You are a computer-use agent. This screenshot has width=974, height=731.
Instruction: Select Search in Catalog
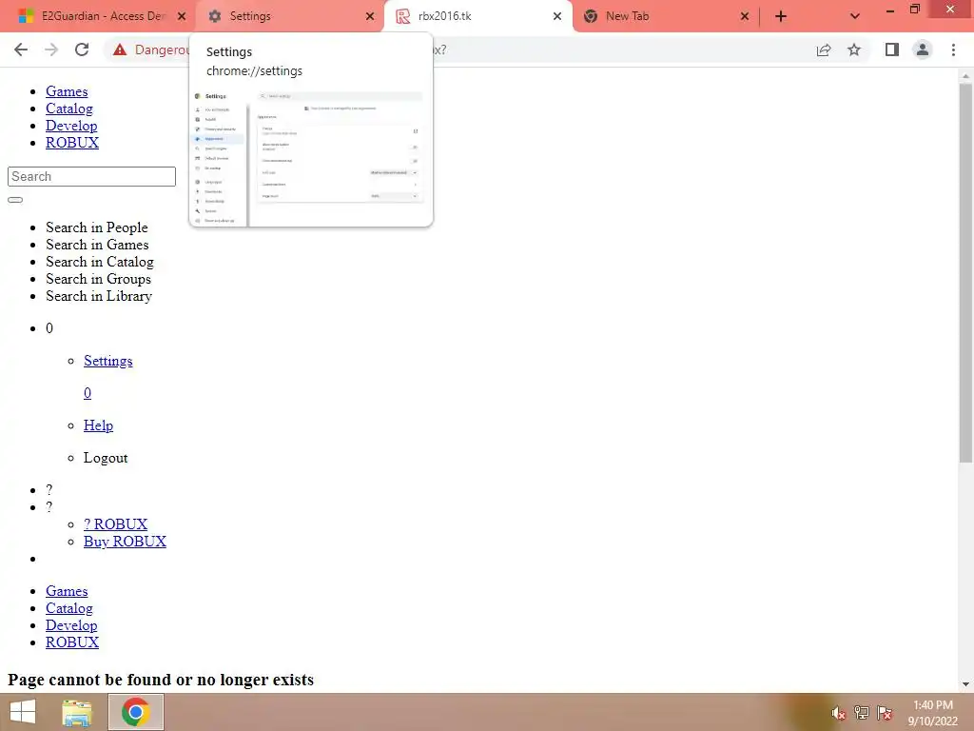tap(99, 262)
